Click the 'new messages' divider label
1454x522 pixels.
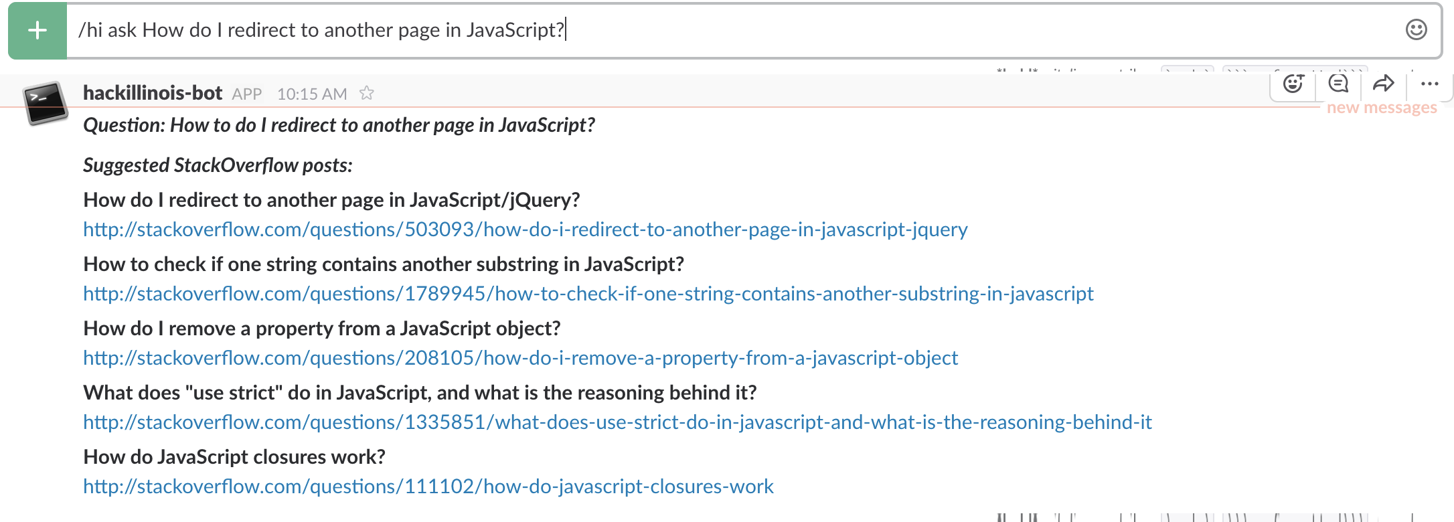(1382, 108)
